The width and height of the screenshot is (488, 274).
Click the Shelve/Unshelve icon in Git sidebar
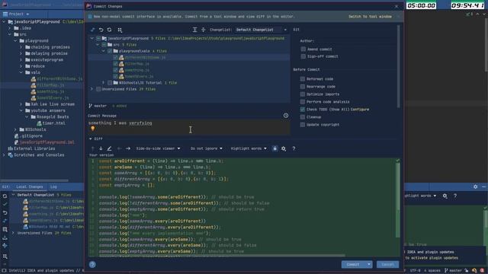click(x=5, y=237)
